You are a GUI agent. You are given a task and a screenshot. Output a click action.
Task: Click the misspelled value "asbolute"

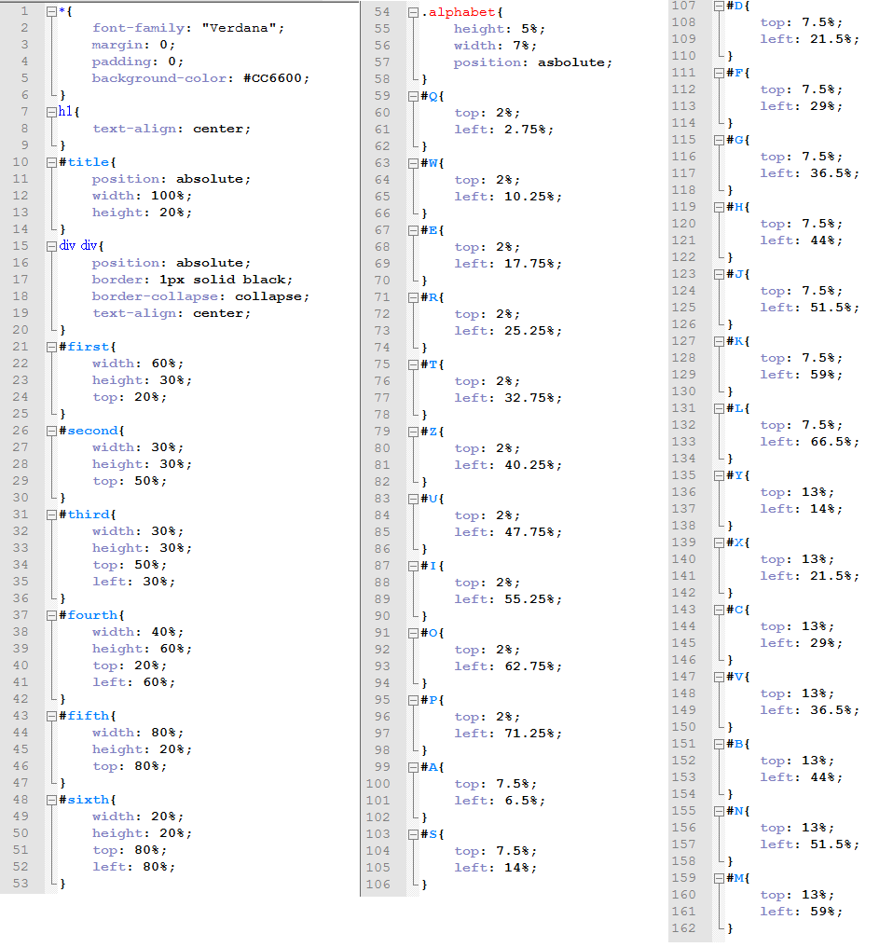coord(571,62)
